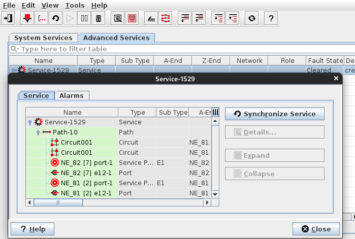Click the magnifier details toolbar icon
Image resolution: width=355 pixels, height=239 pixels.
(118, 18)
